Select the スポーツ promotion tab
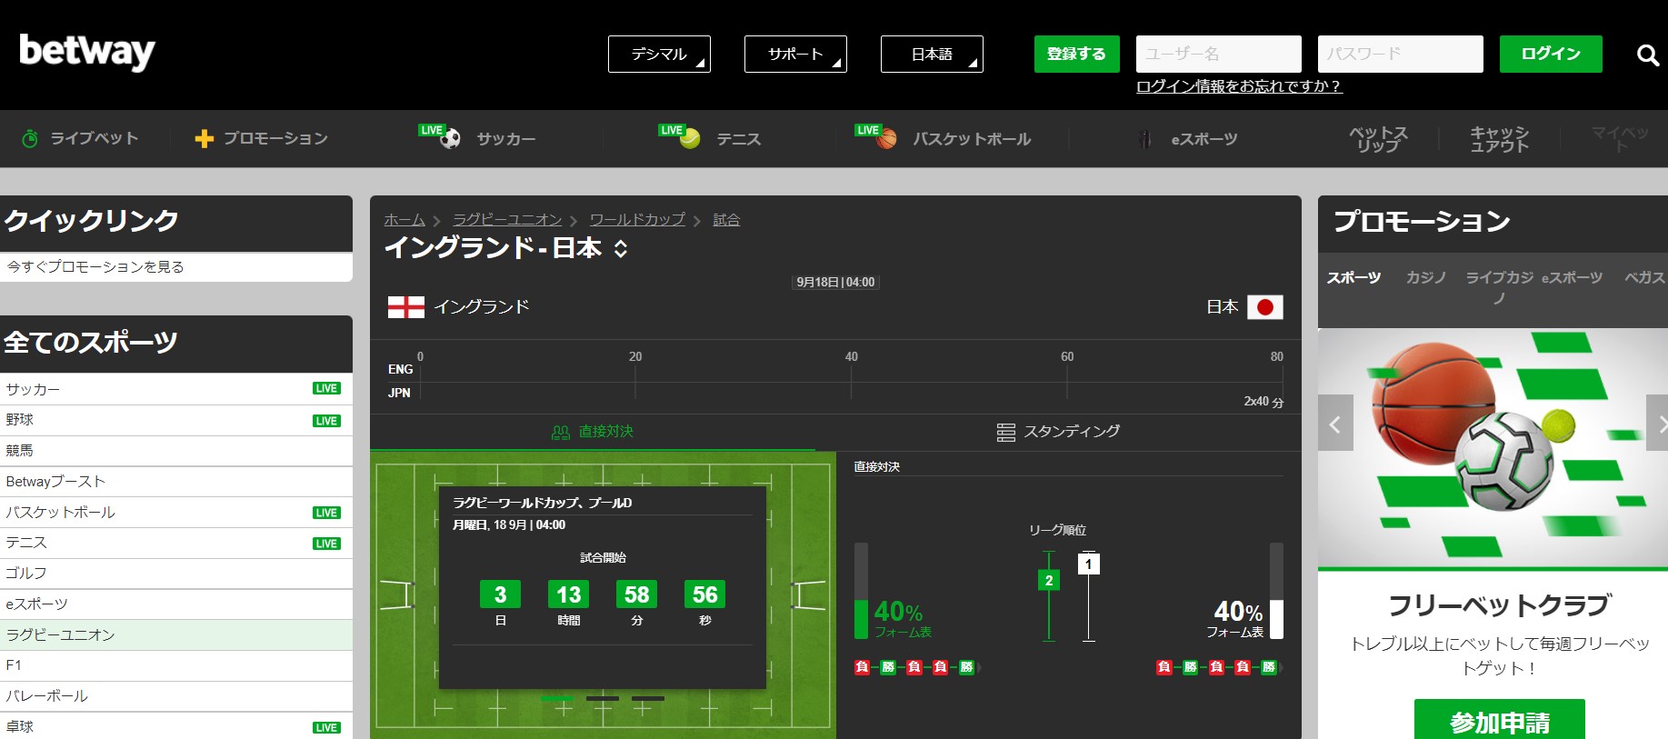1668x739 pixels. pyautogui.click(x=1353, y=277)
